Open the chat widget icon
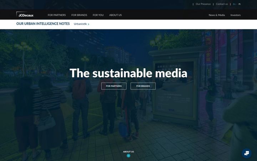The height and width of the screenshot is (161, 257). coord(247,153)
